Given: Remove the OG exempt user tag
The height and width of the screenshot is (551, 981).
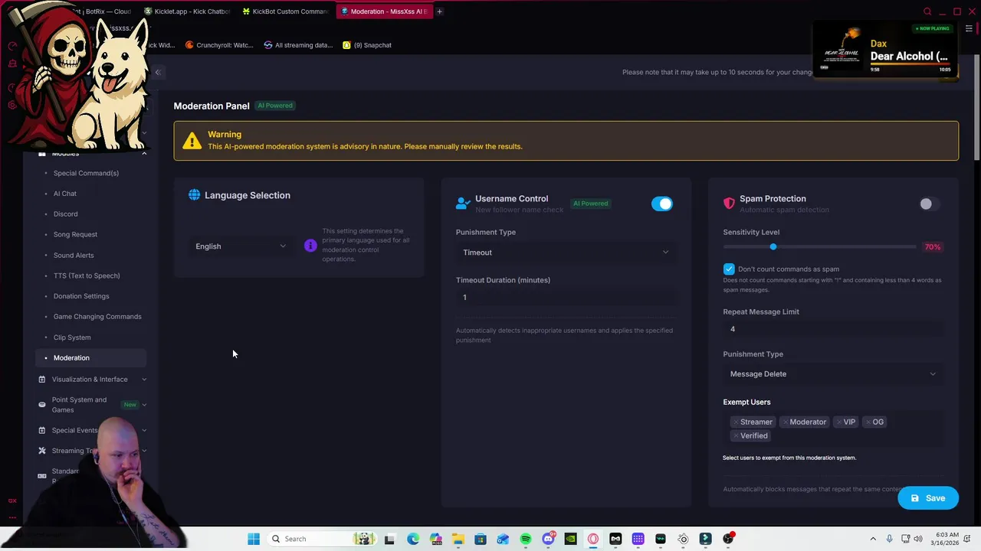Looking at the screenshot, I should (868, 422).
